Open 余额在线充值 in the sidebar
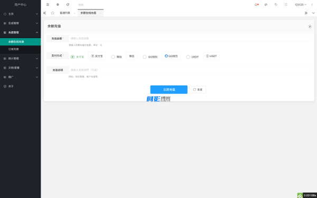The image size is (317, 198). pyautogui.click(x=21, y=42)
